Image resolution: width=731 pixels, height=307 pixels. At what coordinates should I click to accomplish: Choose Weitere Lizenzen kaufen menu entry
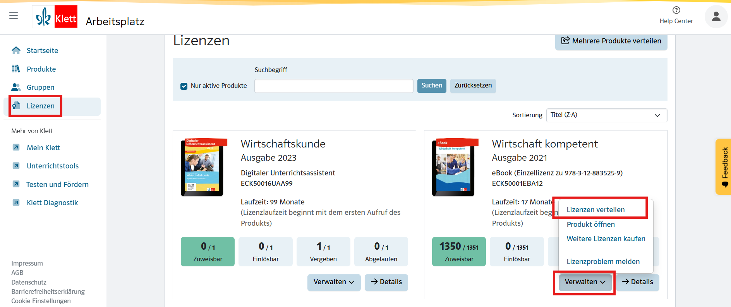tap(606, 238)
